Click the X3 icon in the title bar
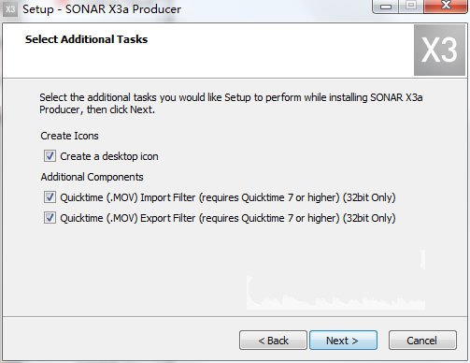 [x=9, y=9]
